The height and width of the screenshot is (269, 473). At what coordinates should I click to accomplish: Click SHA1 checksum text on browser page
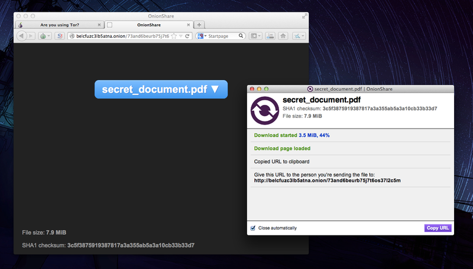click(x=108, y=245)
